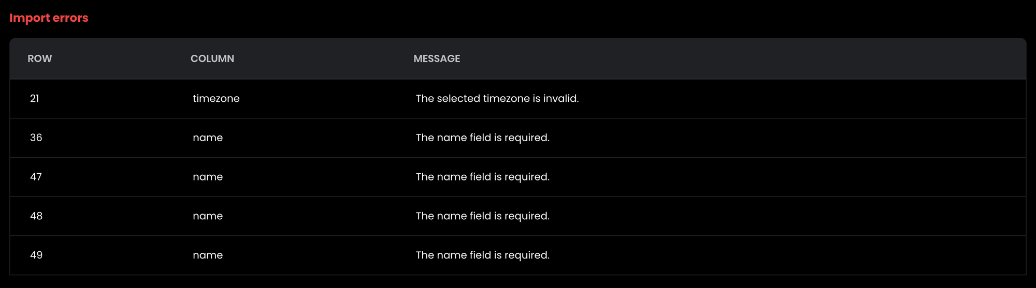1036x288 pixels.
Task: Click the selected timezone is invalid message
Action: point(497,99)
